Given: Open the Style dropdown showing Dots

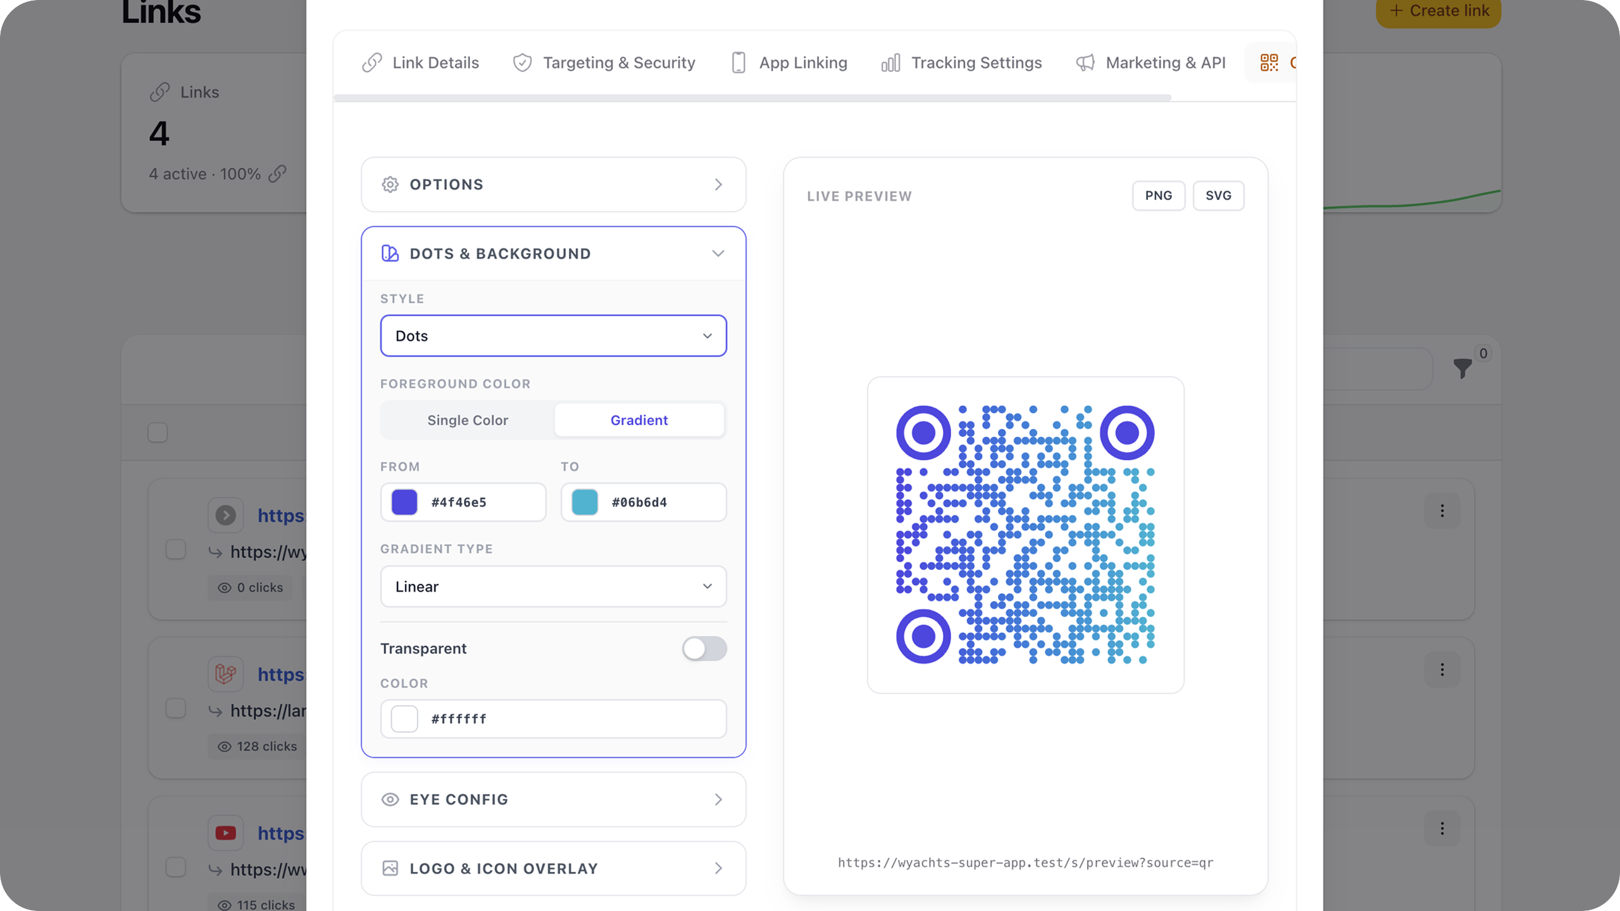Looking at the screenshot, I should 553,336.
